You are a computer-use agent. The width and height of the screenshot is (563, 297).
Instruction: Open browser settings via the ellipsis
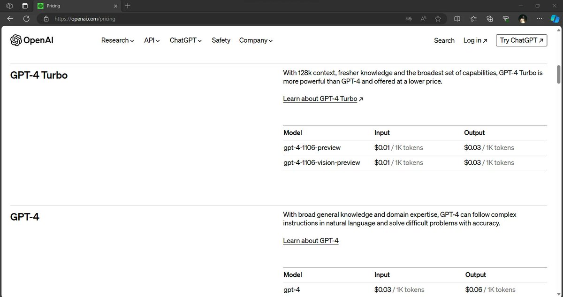point(539,19)
